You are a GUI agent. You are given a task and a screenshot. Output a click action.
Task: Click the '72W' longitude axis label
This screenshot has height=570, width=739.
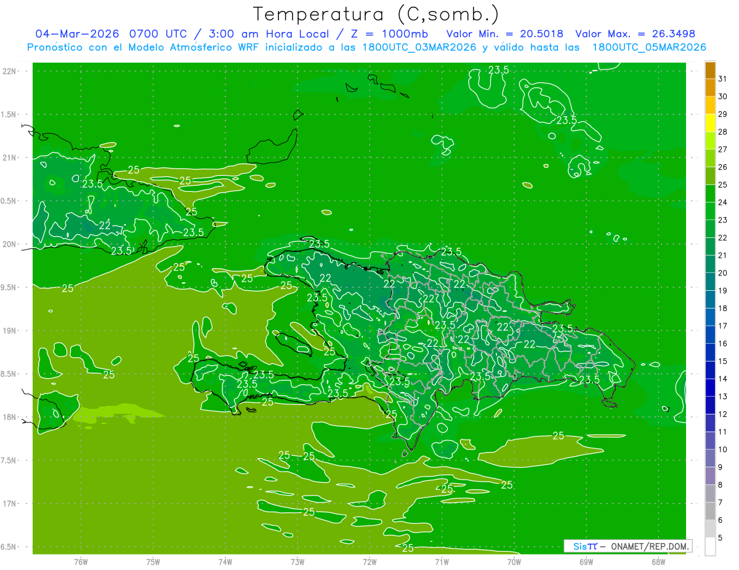coord(369,561)
